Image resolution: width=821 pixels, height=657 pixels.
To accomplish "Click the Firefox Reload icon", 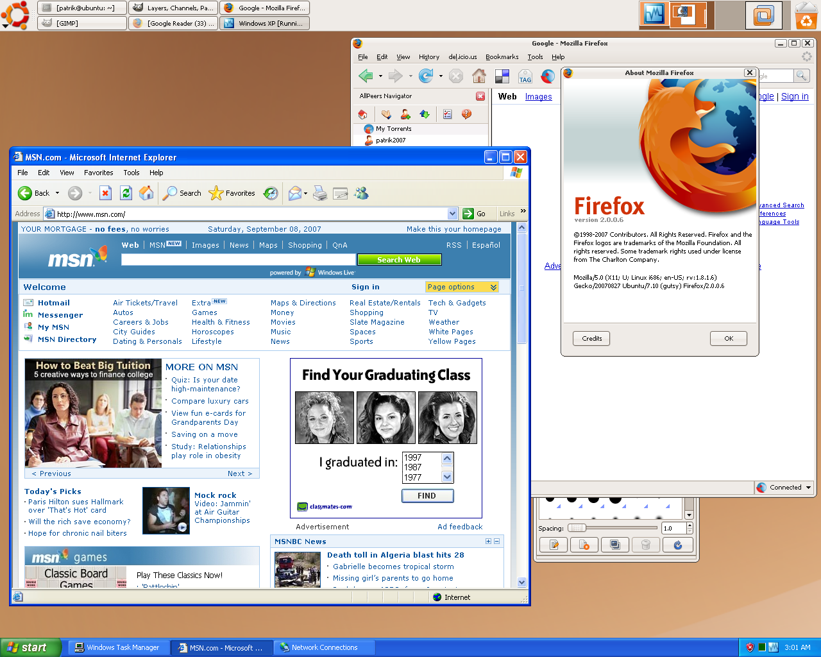I will click(426, 76).
